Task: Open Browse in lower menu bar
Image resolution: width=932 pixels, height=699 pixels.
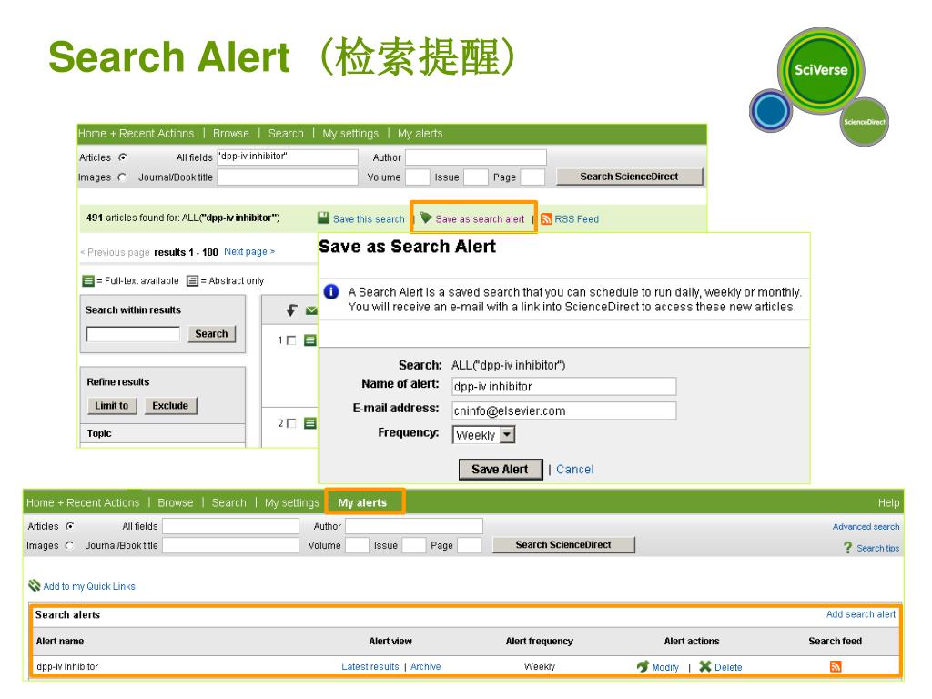Action: (176, 502)
